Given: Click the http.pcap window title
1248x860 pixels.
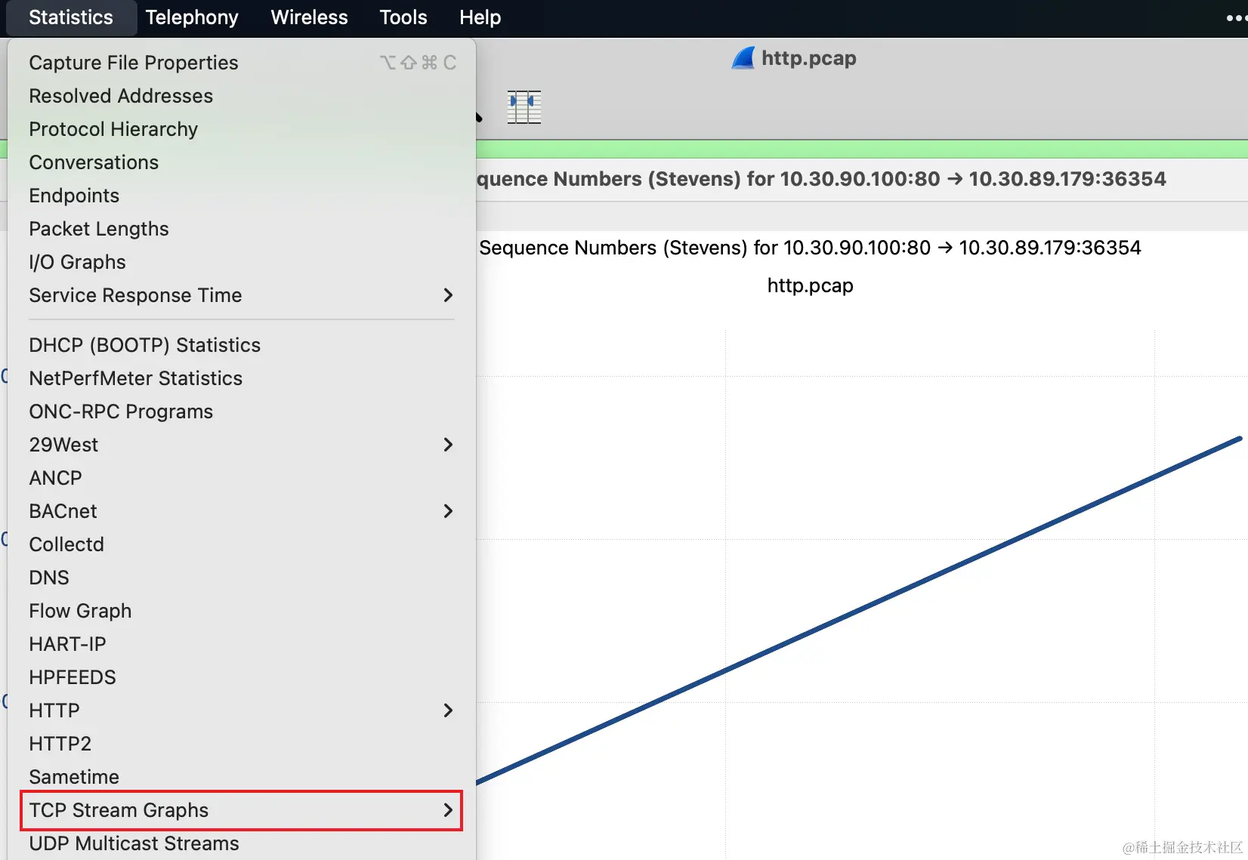Looking at the screenshot, I should (x=808, y=58).
